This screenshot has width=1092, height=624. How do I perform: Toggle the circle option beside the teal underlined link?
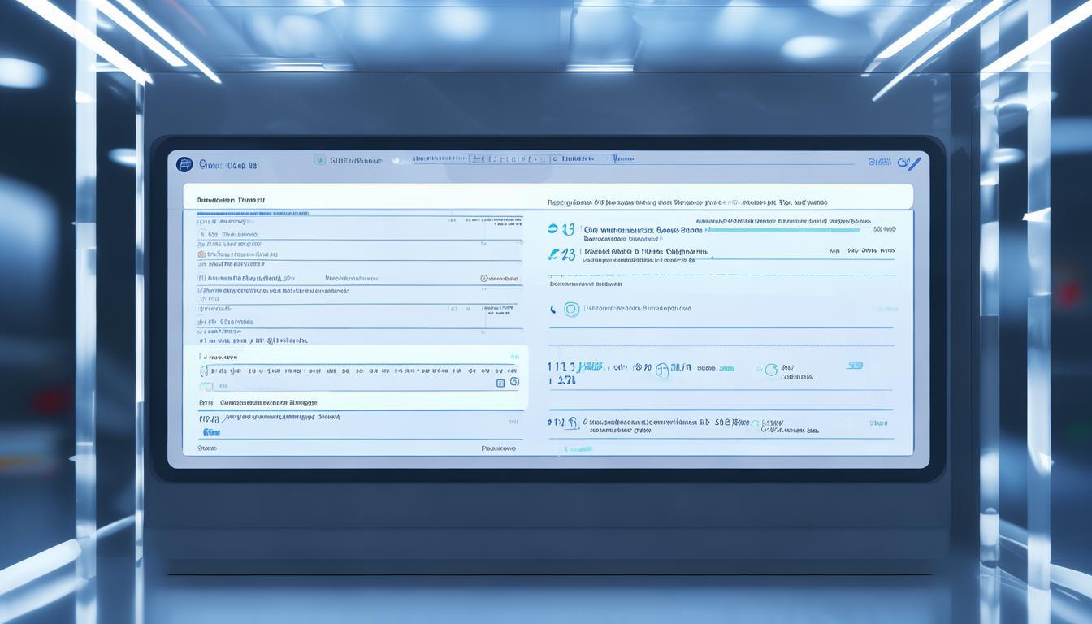click(x=770, y=370)
